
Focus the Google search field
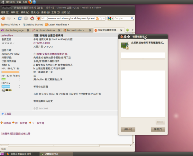click(122, 18)
